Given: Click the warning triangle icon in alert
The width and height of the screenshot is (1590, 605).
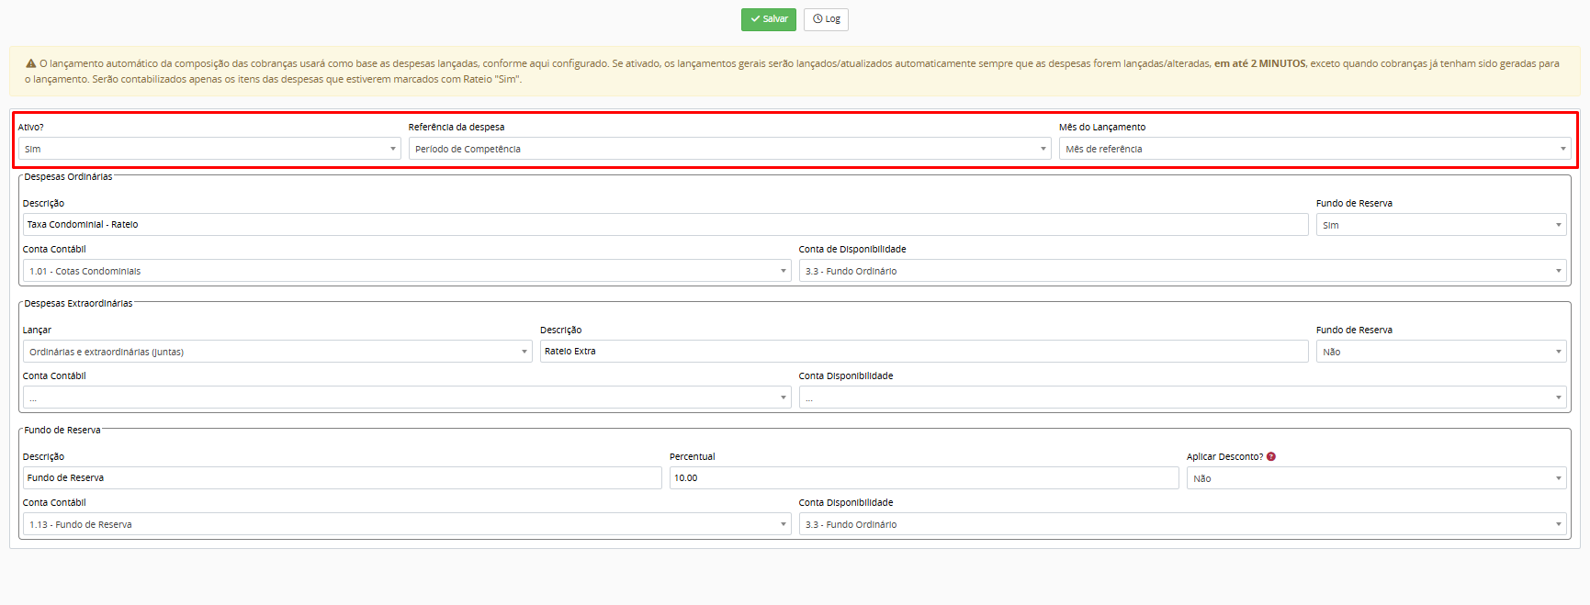Looking at the screenshot, I should pos(30,64).
